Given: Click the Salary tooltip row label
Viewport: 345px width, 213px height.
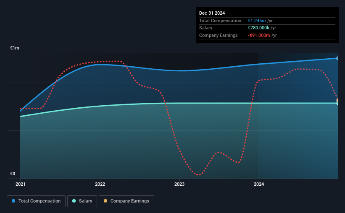Looking at the screenshot, I should tap(206, 28).
